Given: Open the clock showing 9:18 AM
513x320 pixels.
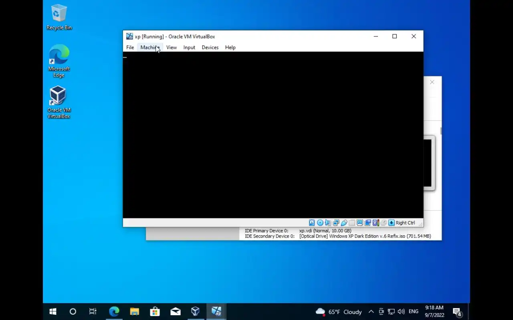Looking at the screenshot, I should coord(434,311).
